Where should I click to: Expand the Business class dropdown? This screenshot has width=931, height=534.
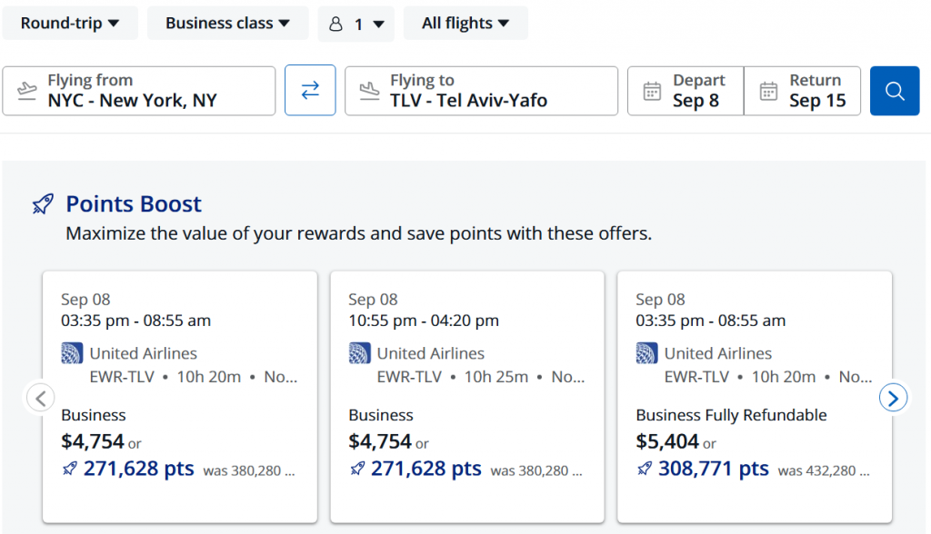[228, 23]
